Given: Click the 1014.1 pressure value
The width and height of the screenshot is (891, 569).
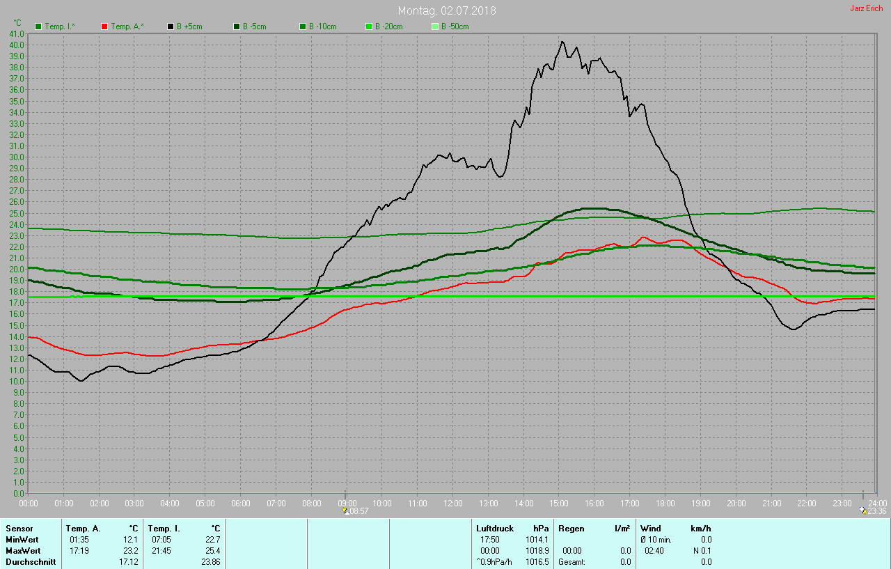Looking at the screenshot, I should point(537,540).
